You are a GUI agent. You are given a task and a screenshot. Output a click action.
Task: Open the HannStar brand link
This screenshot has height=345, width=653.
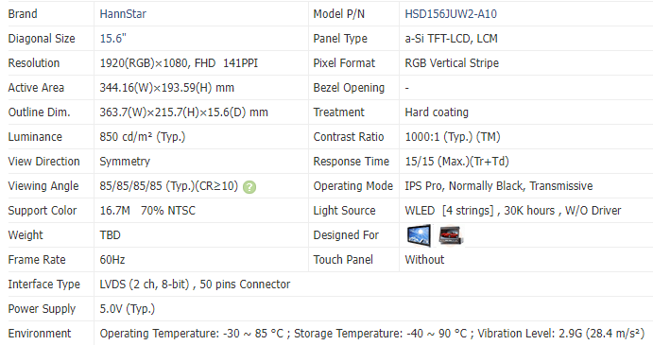pyautogui.click(x=123, y=14)
